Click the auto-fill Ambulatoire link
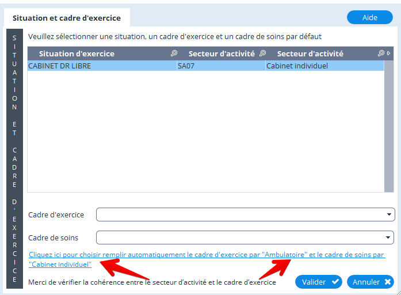Image resolution: width=401 pixels, height=295 pixels. pyautogui.click(x=207, y=255)
